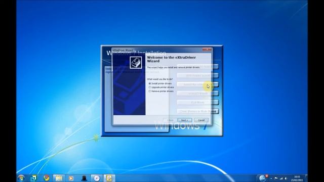Close the eXtraDriver Wizard window
This screenshot has width=324, height=182.
tap(207, 50)
